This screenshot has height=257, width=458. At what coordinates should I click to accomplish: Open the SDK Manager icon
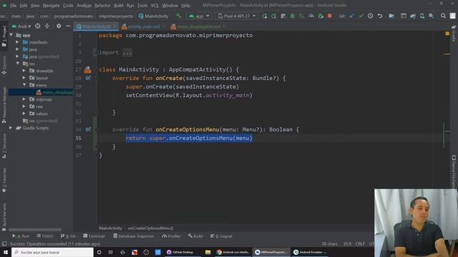point(432,16)
